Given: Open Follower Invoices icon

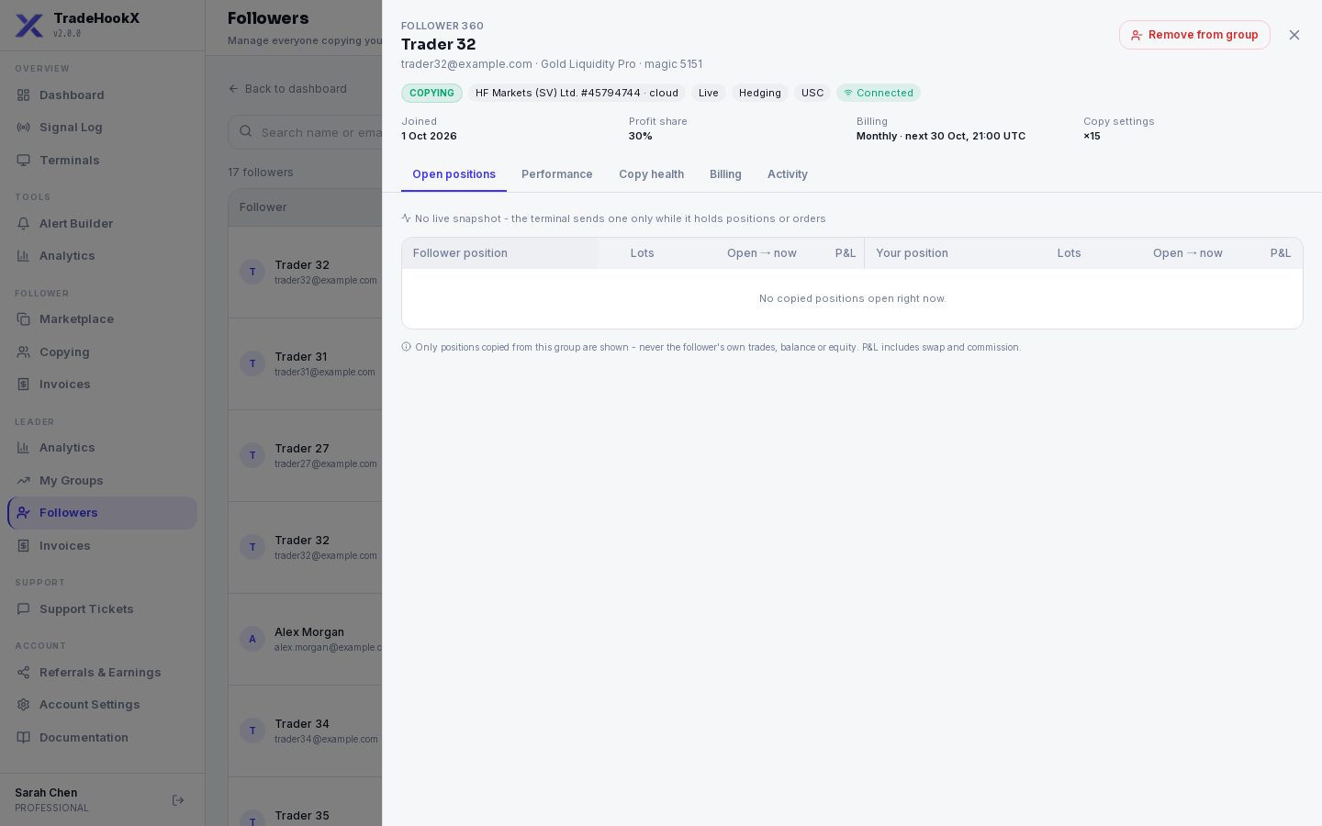Looking at the screenshot, I should [x=24, y=385].
